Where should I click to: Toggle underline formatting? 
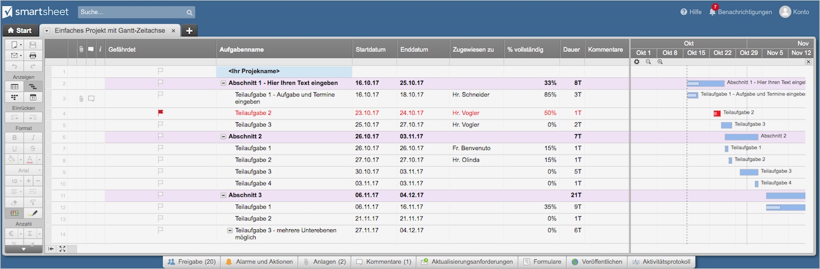[x=14, y=148]
